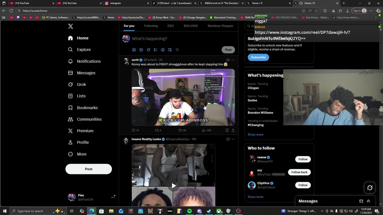This screenshot has width=383, height=215.
Task: Show more under Who to follow
Action: pos(256,197)
